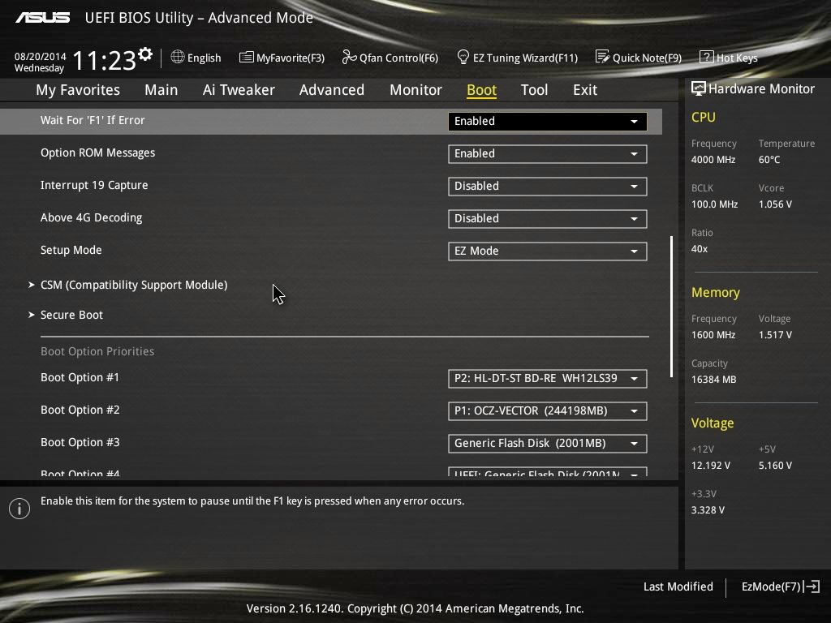Click memory capacity 16384 MB value
Screen dimensions: 831x623
tap(714, 380)
